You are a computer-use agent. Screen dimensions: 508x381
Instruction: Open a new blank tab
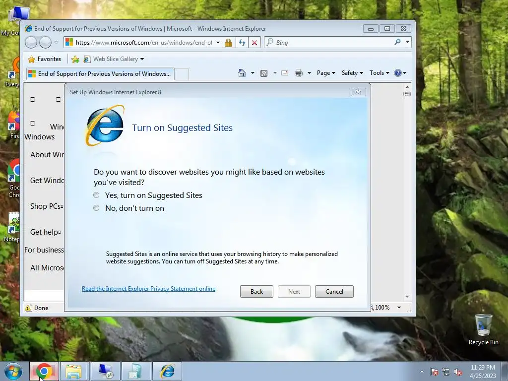click(182, 74)
